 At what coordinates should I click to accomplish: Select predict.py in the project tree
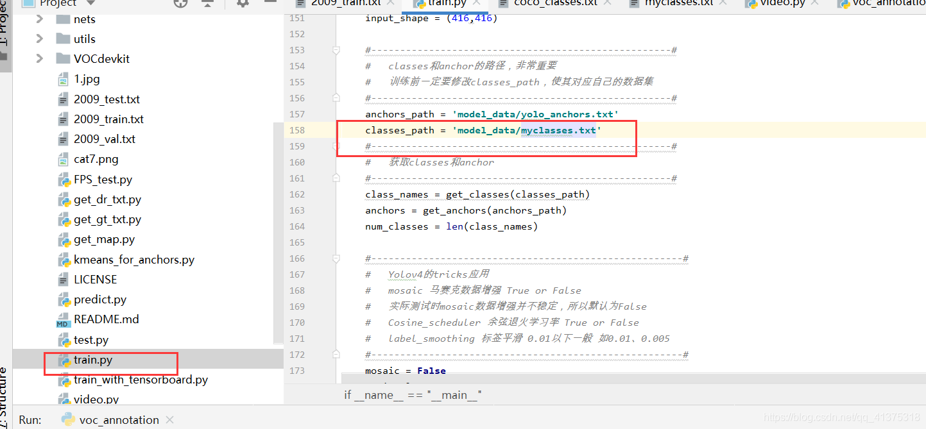tap(100, 299)
